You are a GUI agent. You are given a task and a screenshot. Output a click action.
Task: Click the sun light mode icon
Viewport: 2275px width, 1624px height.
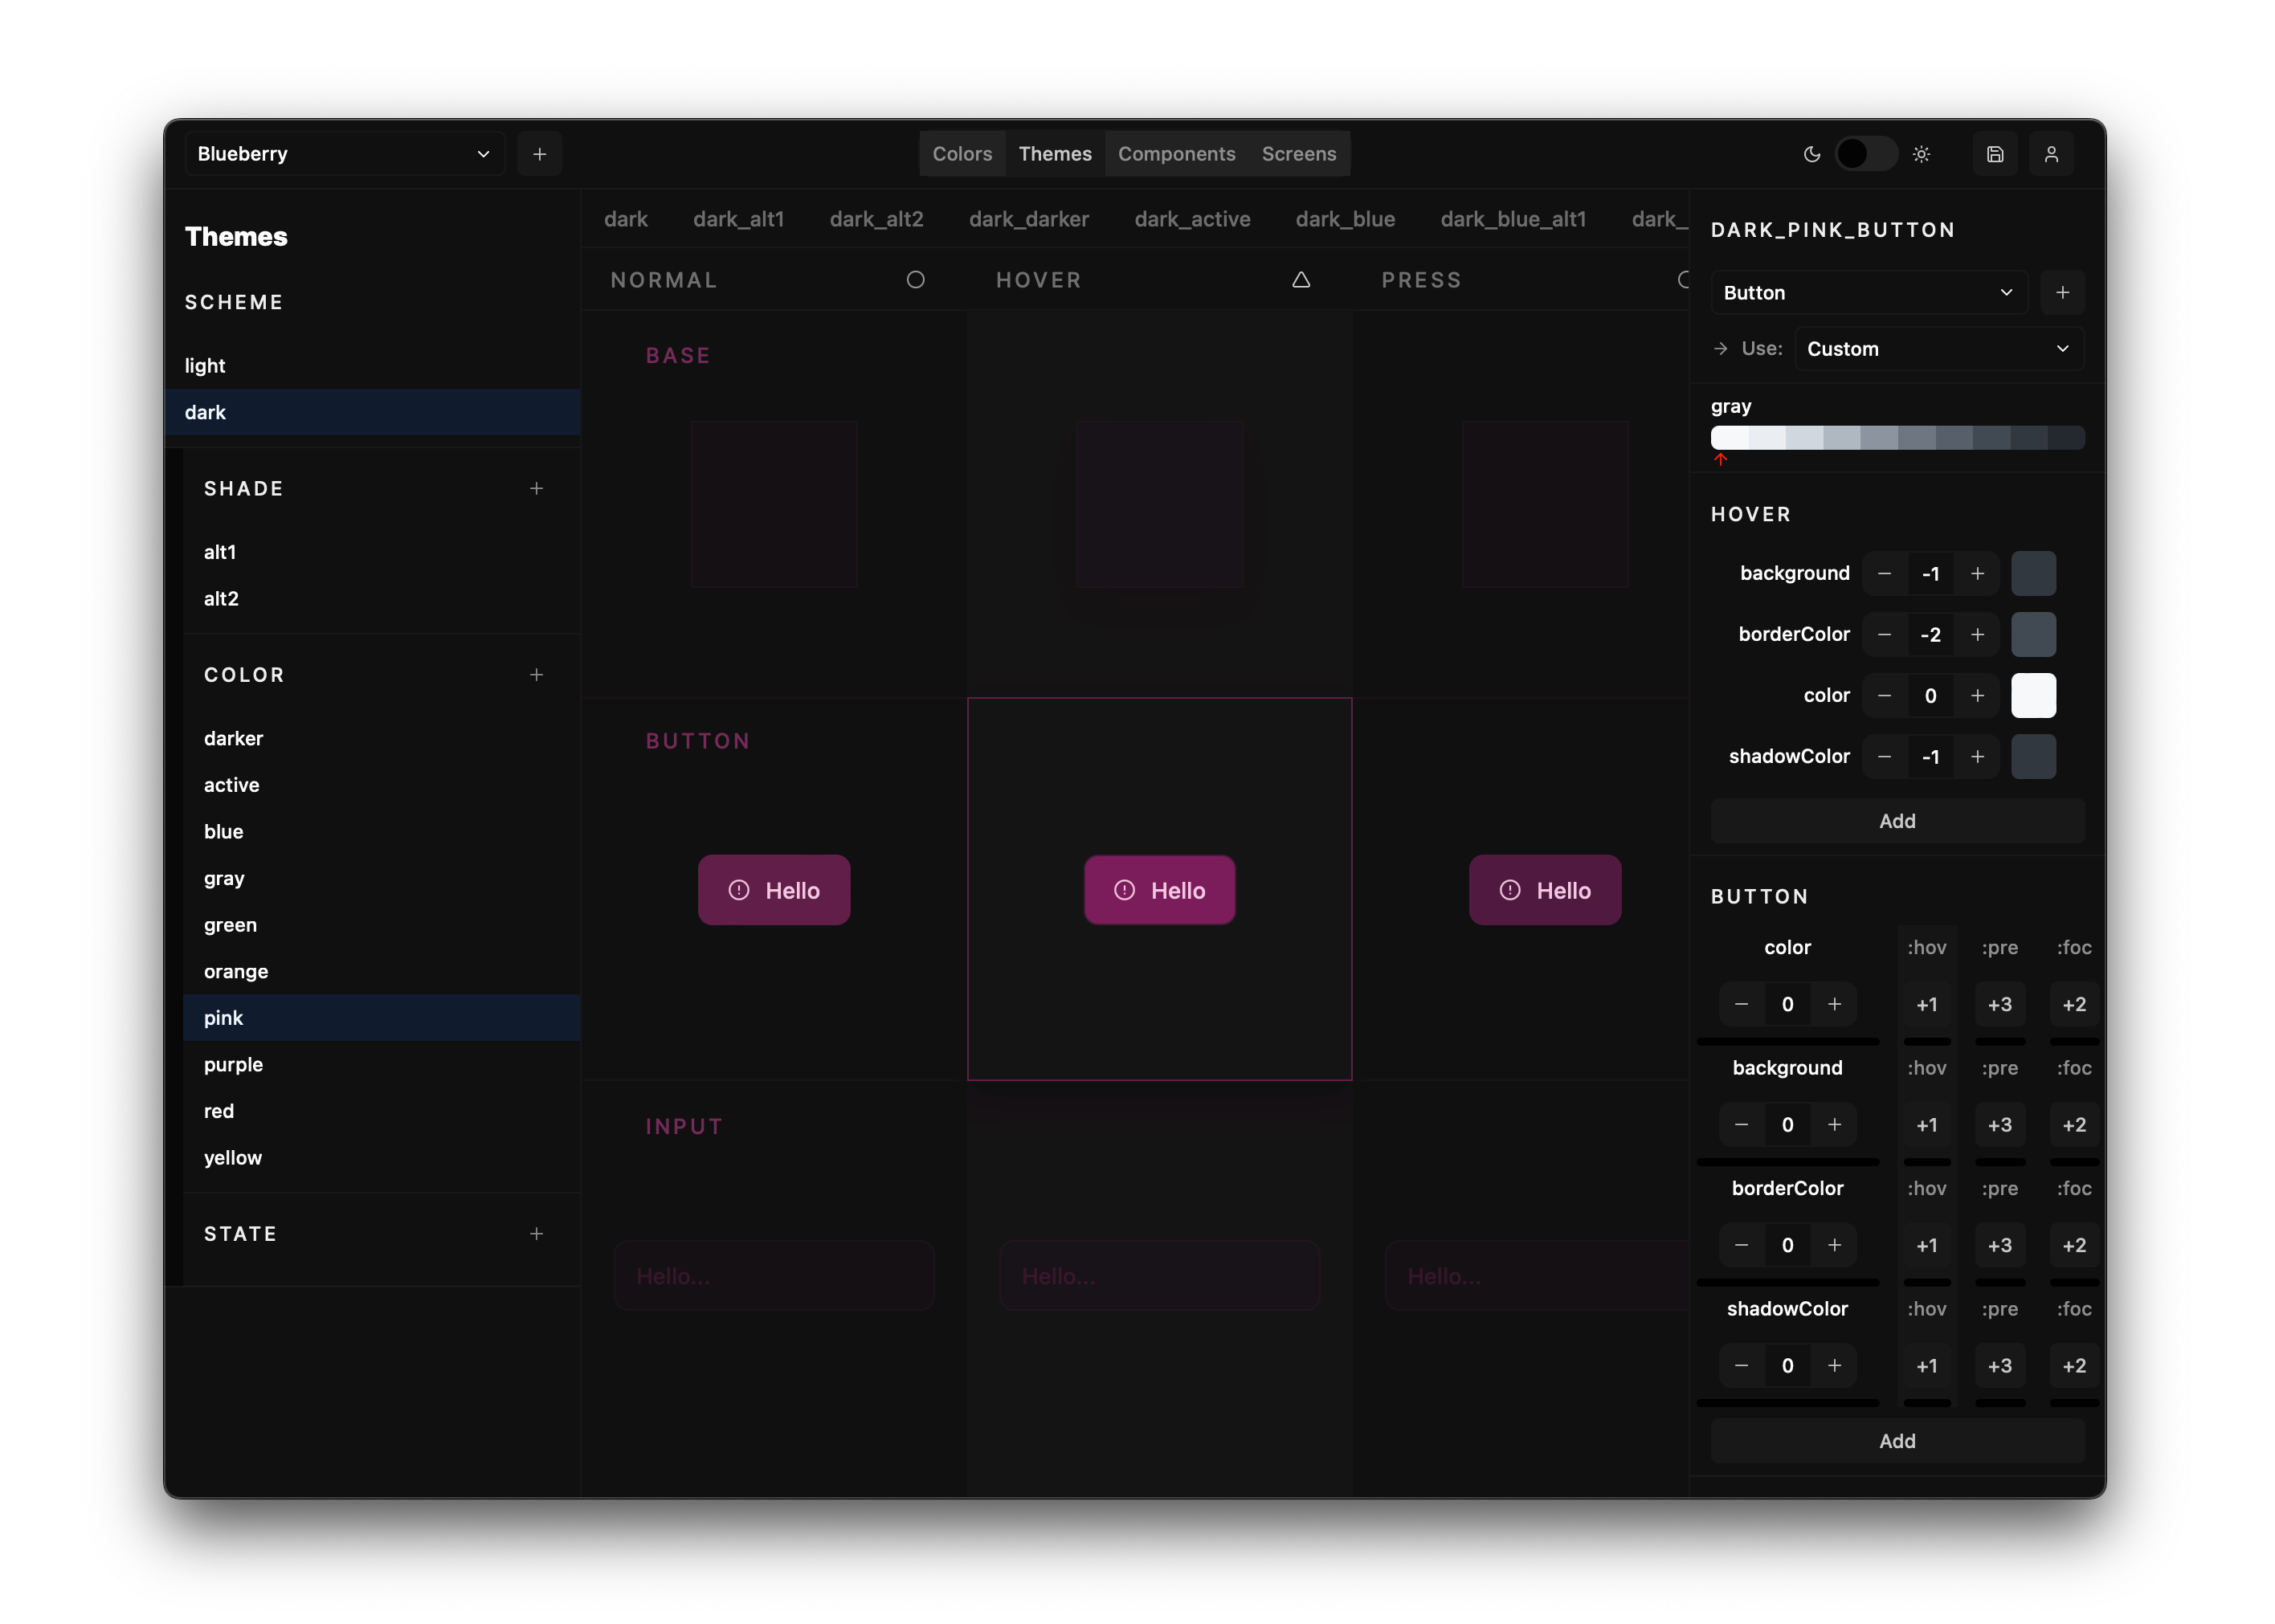(1921, 154)
